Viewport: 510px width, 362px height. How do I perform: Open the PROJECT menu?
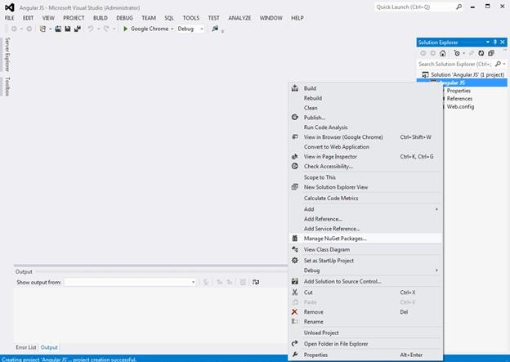(74, 18)
